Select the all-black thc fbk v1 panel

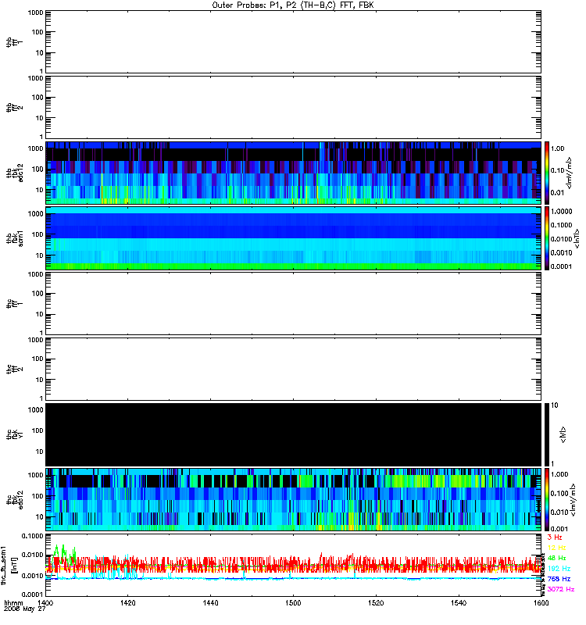click(293, 434)
